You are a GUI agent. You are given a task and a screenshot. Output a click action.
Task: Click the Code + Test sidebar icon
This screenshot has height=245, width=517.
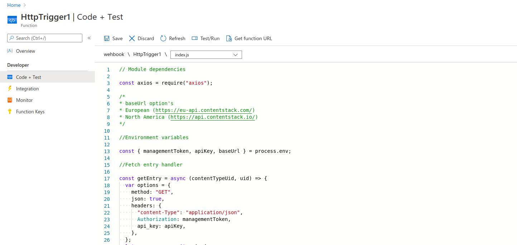[x=10, y=77]
